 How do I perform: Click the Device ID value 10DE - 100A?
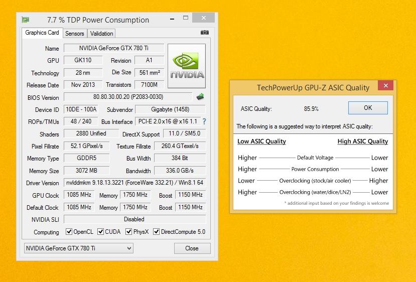[81, 109]
